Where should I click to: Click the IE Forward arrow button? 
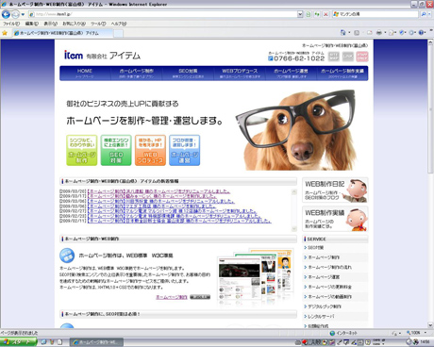[15, 14]
